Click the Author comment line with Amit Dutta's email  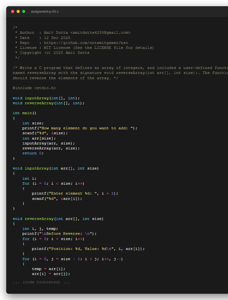[x=73, y=32]
